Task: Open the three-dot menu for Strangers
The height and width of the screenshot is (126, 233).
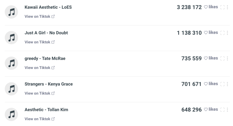Action: [x=227, y=84]
